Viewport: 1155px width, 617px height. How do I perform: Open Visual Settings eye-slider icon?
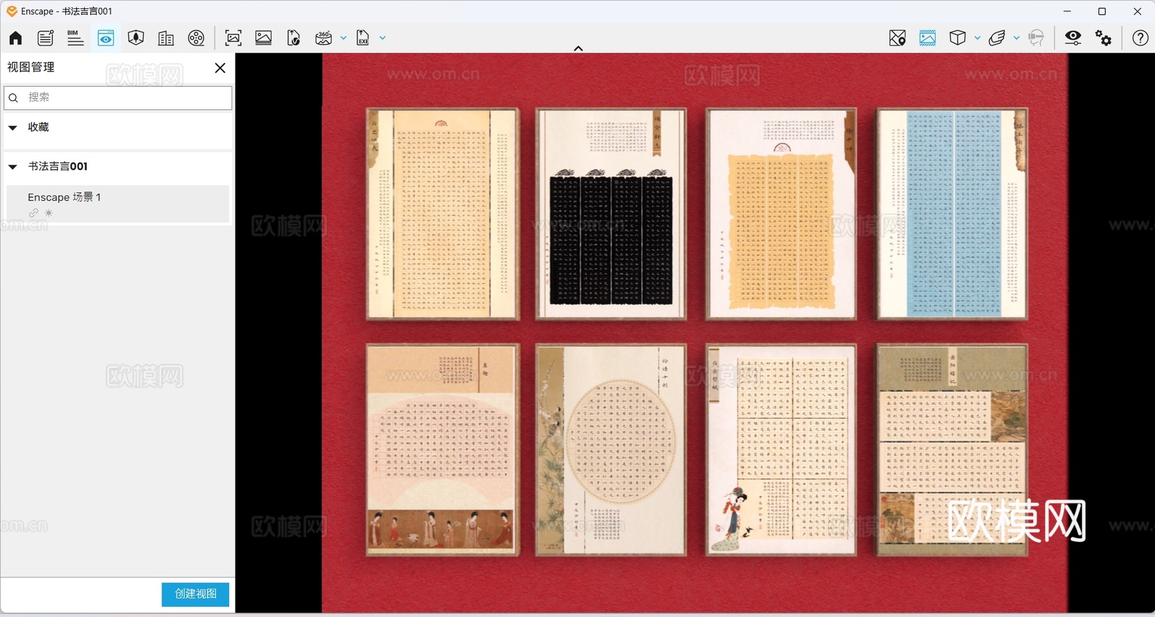point(1073,38)
